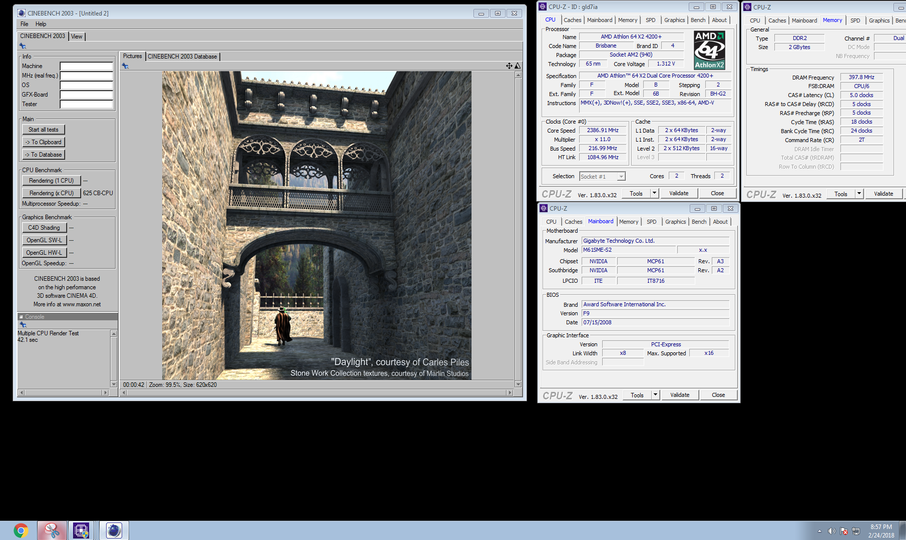Click the rendered Daylight castle image
Image resolution: width=906 pixels, height=540 pixels.
[316, 225]
